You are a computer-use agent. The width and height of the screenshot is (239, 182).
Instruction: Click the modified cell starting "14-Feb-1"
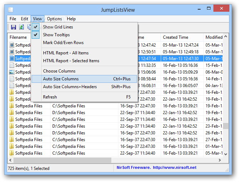(x=214, y=79)
